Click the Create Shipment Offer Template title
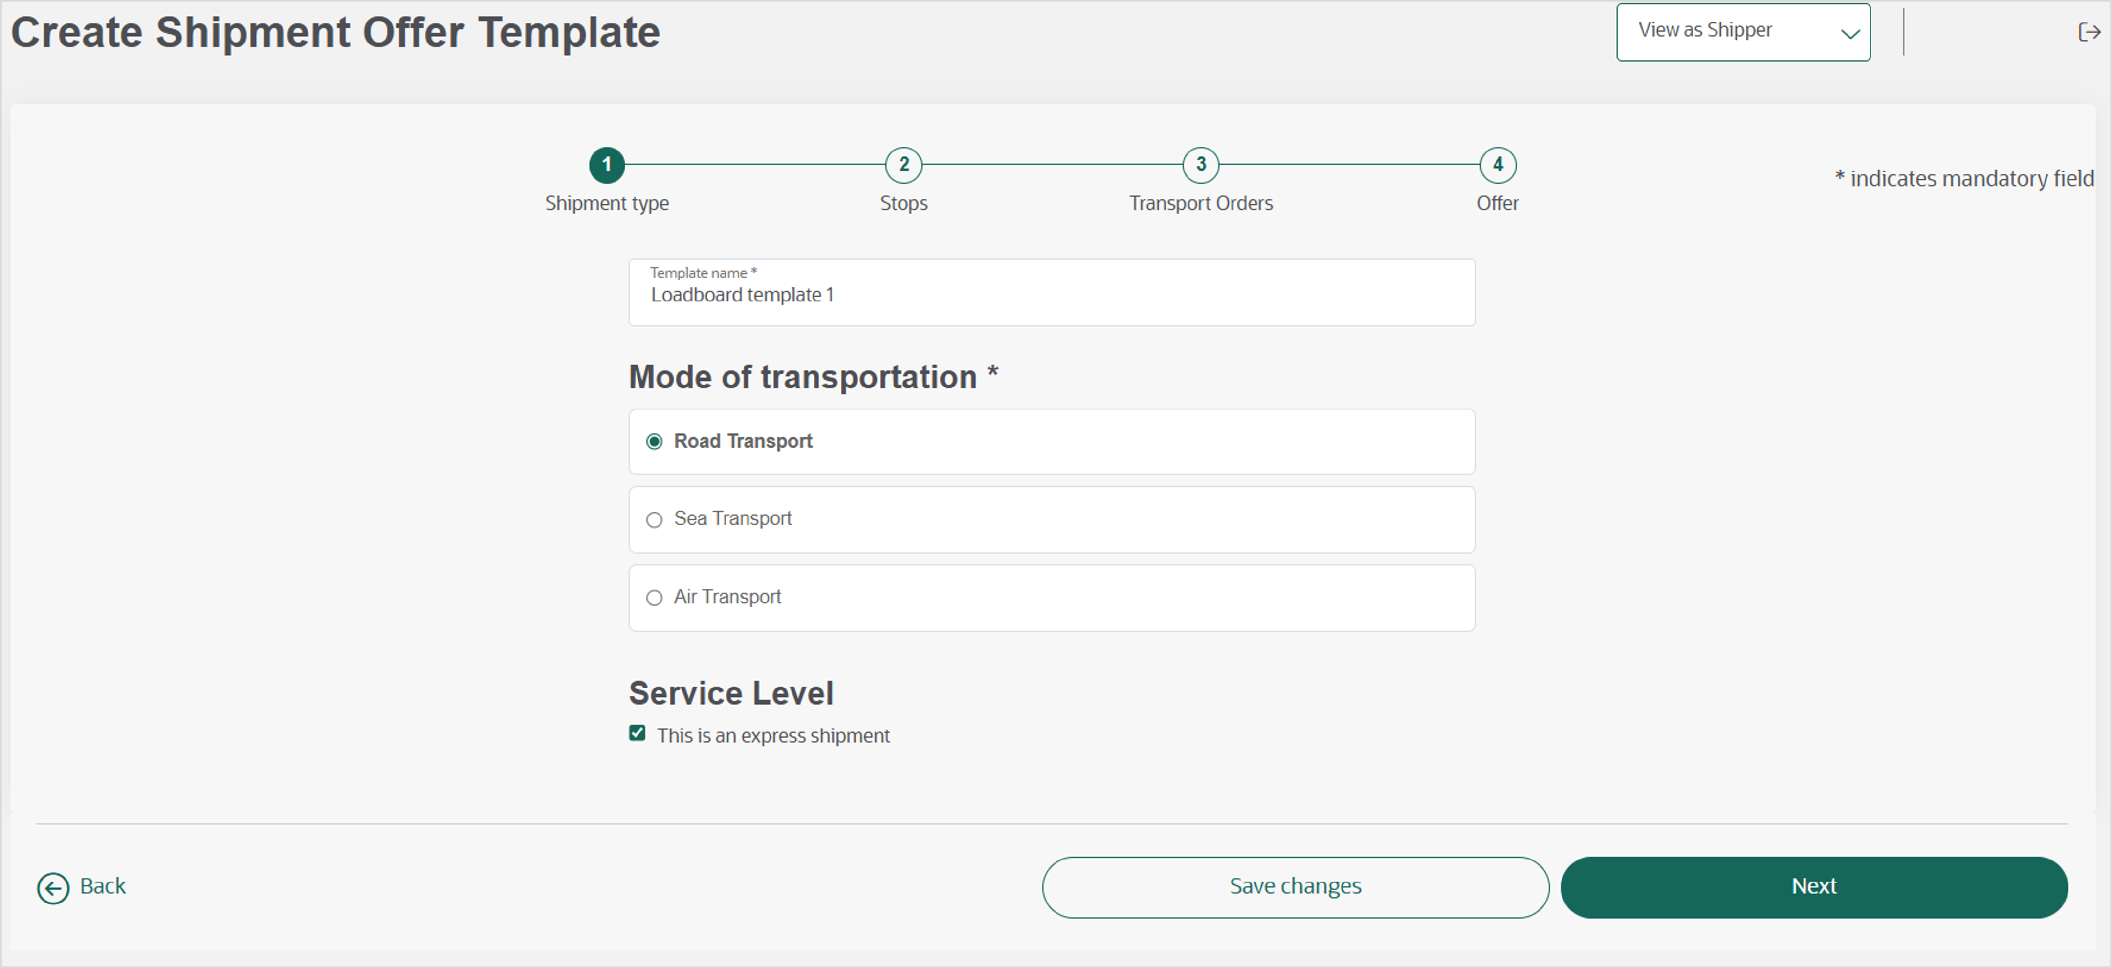Image resolution: width=2112 pixels, height=968 pixels. pos(335,33)
